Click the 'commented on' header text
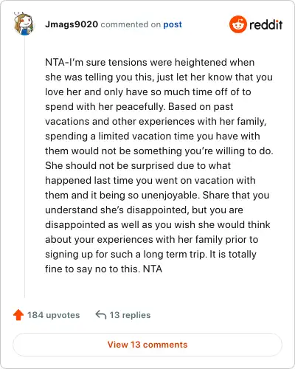Image resolution: width=295 pixels, height=369 pixels. [131, 24]
